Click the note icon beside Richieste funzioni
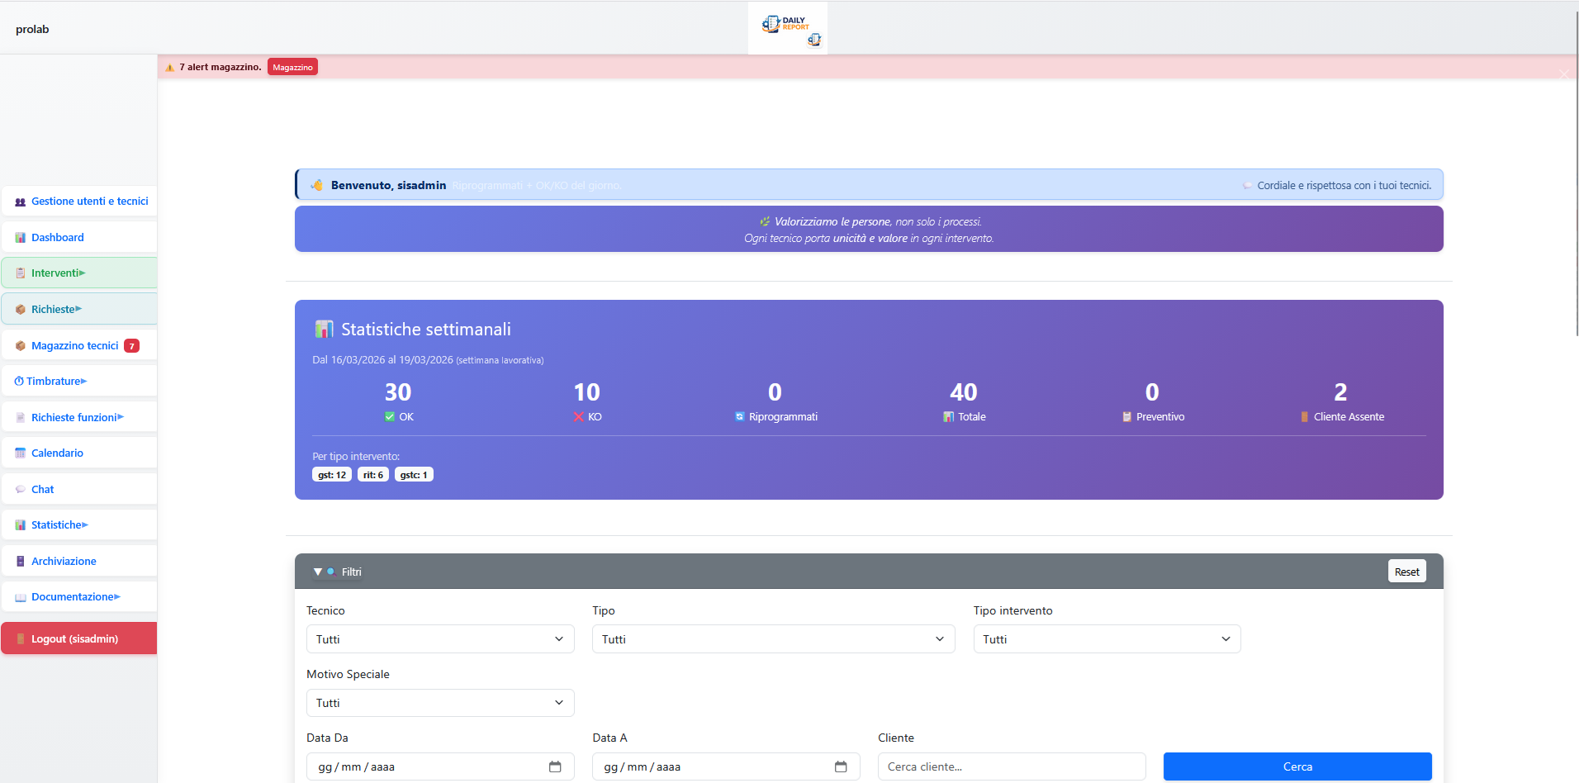This screenshot has height=783, width=1579. pyautogui.click(x=21, y=418)
